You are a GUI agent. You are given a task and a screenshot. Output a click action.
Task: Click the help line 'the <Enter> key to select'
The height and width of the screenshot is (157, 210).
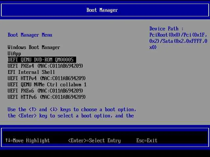click(71, 116)
